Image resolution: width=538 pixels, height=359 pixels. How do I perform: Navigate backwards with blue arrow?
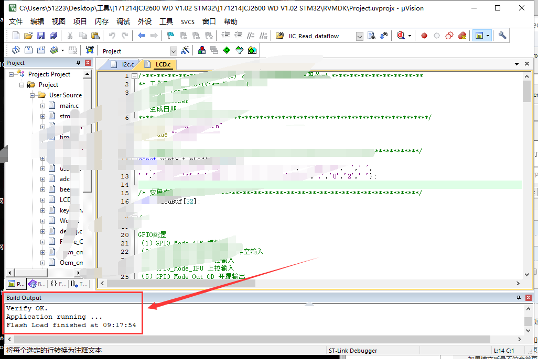(142, 36)
